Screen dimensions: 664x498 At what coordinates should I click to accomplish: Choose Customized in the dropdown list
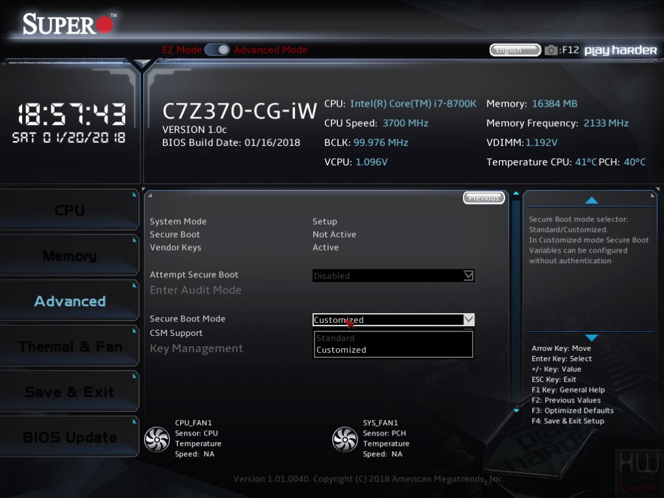(x=341, y=350)
